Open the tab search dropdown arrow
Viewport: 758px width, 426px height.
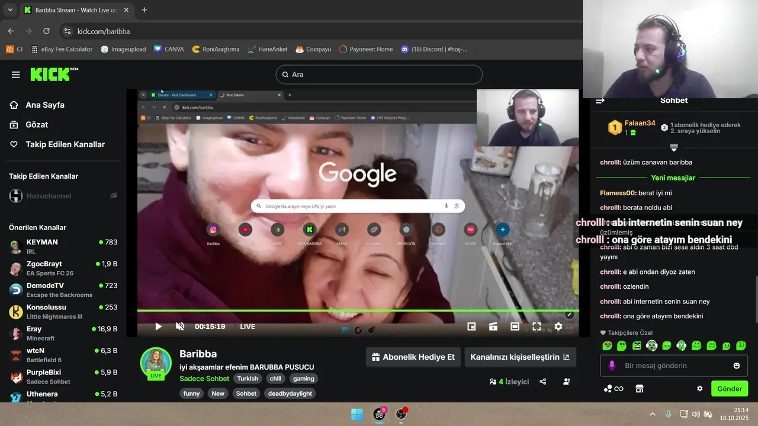(10, 10)
